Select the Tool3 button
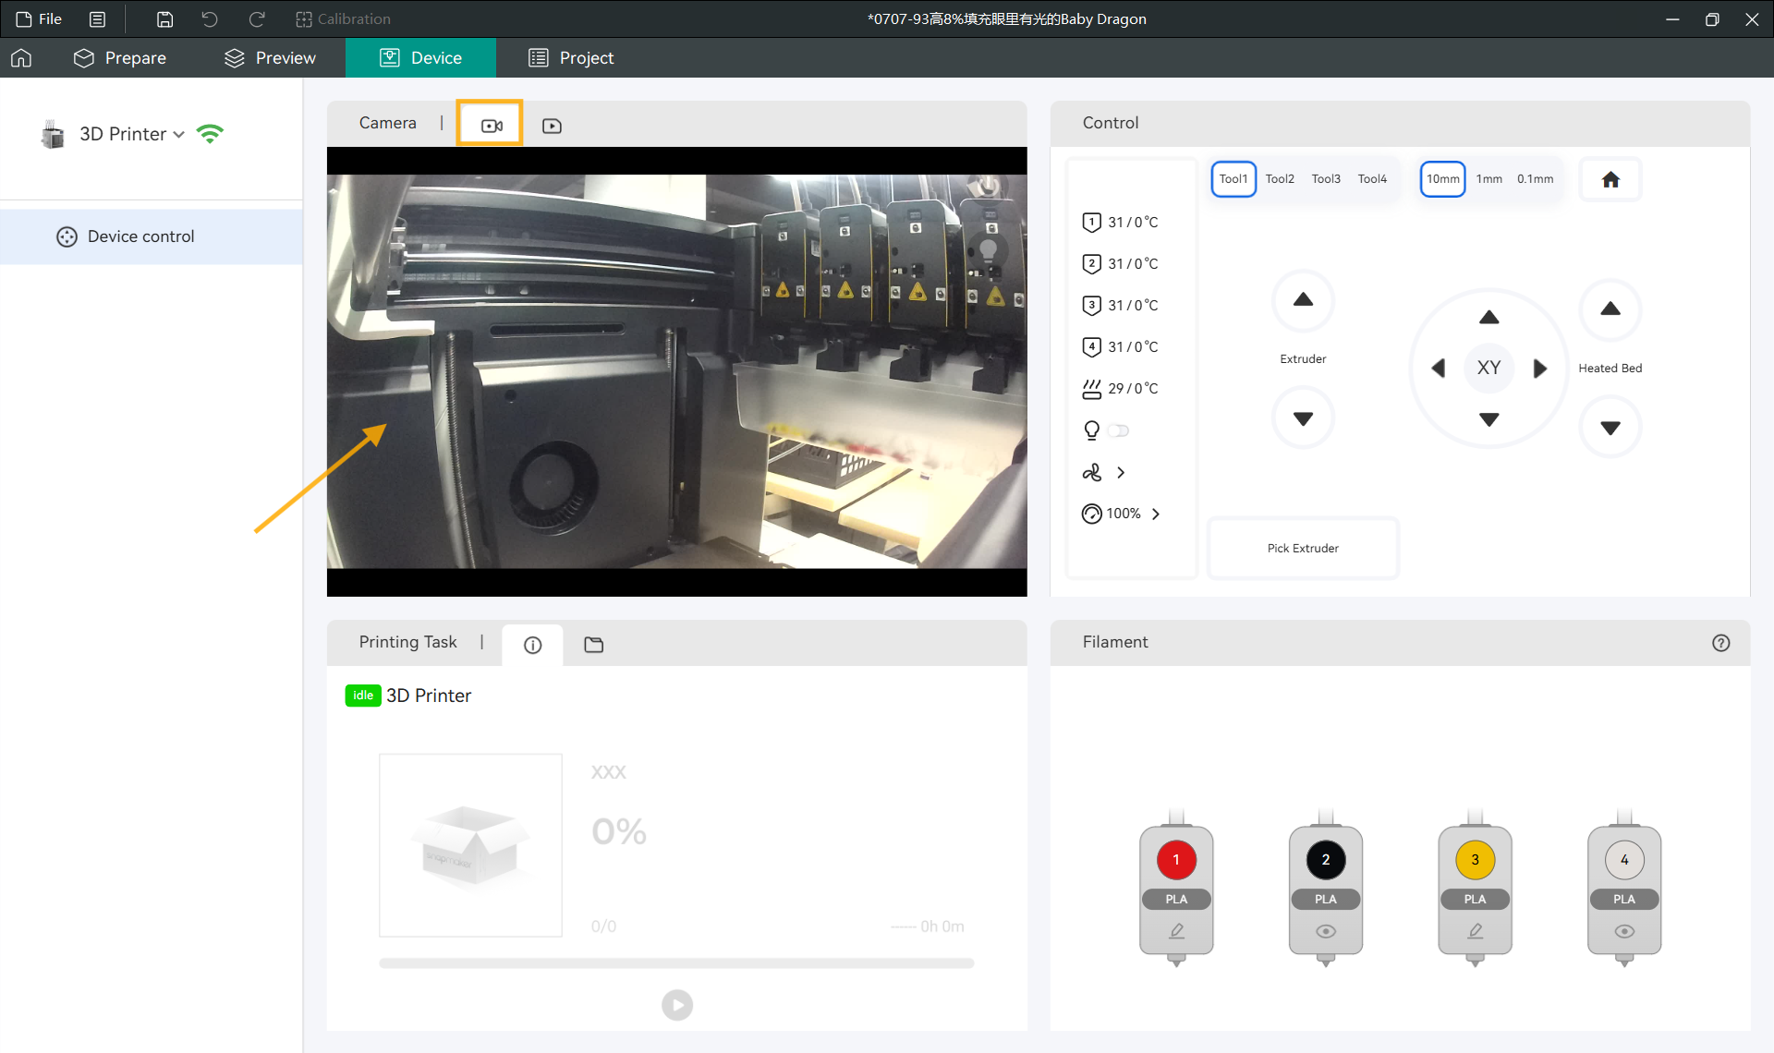The height and width of the screenshot is (1053, 1774). tap(1325, 179)
